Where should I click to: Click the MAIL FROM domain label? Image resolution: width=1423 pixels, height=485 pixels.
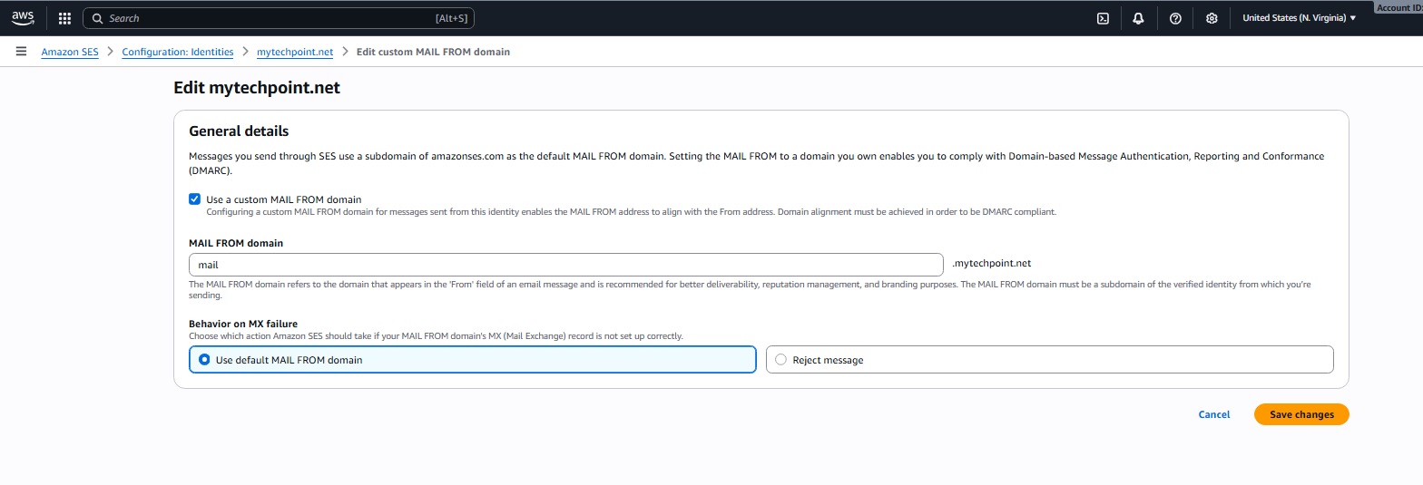(236, 243)
